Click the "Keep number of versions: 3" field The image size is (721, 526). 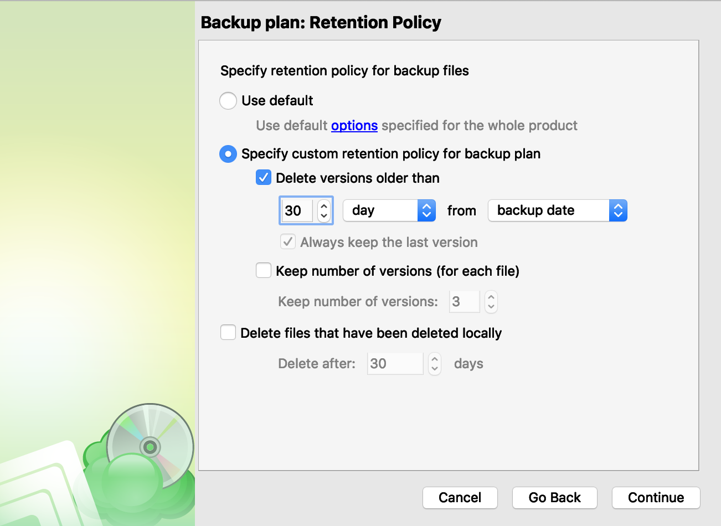click(x=464, y=302)
